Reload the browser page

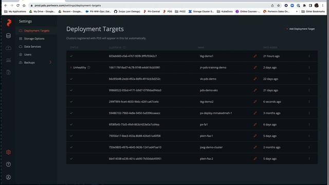click(x=18, y=6)
